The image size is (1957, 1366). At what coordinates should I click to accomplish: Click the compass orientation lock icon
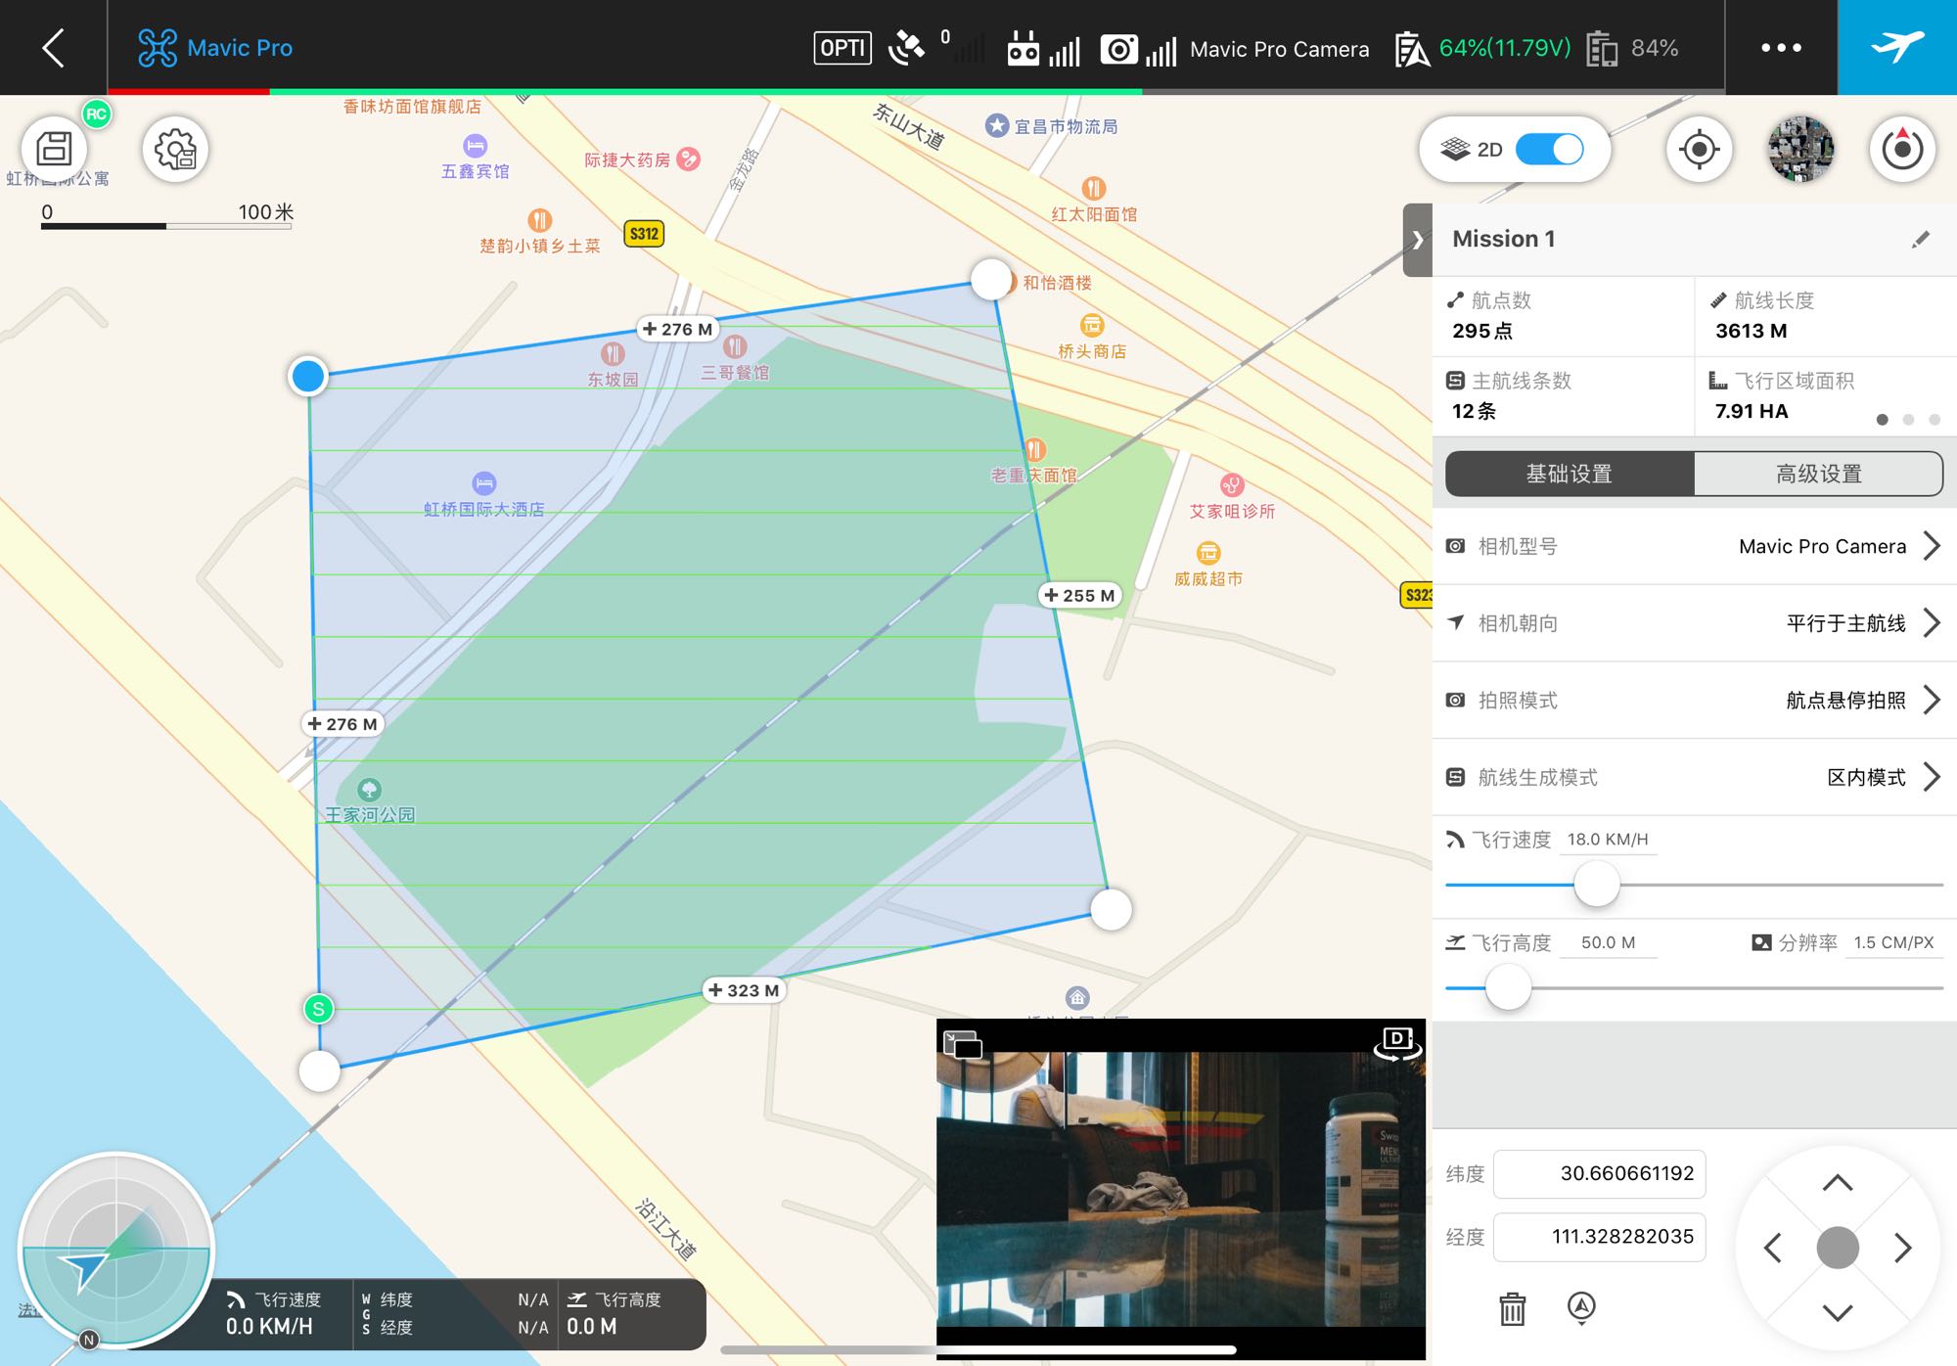(1901, 150)
